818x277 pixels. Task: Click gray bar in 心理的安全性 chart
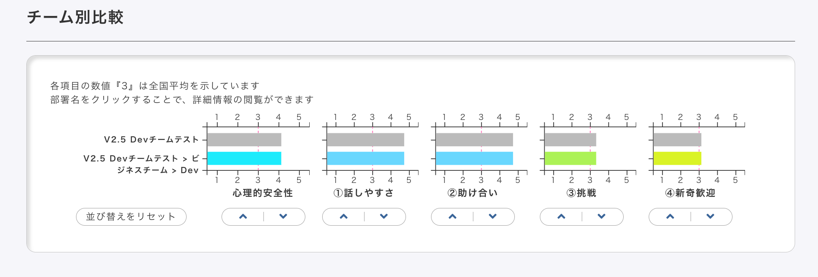244,140
